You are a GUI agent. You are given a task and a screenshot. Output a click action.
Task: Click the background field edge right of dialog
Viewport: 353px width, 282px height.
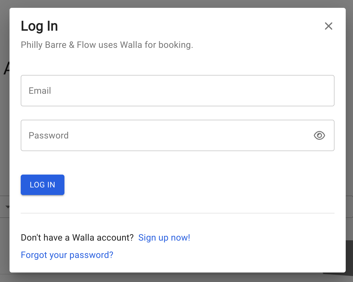(x=349, y=206)
